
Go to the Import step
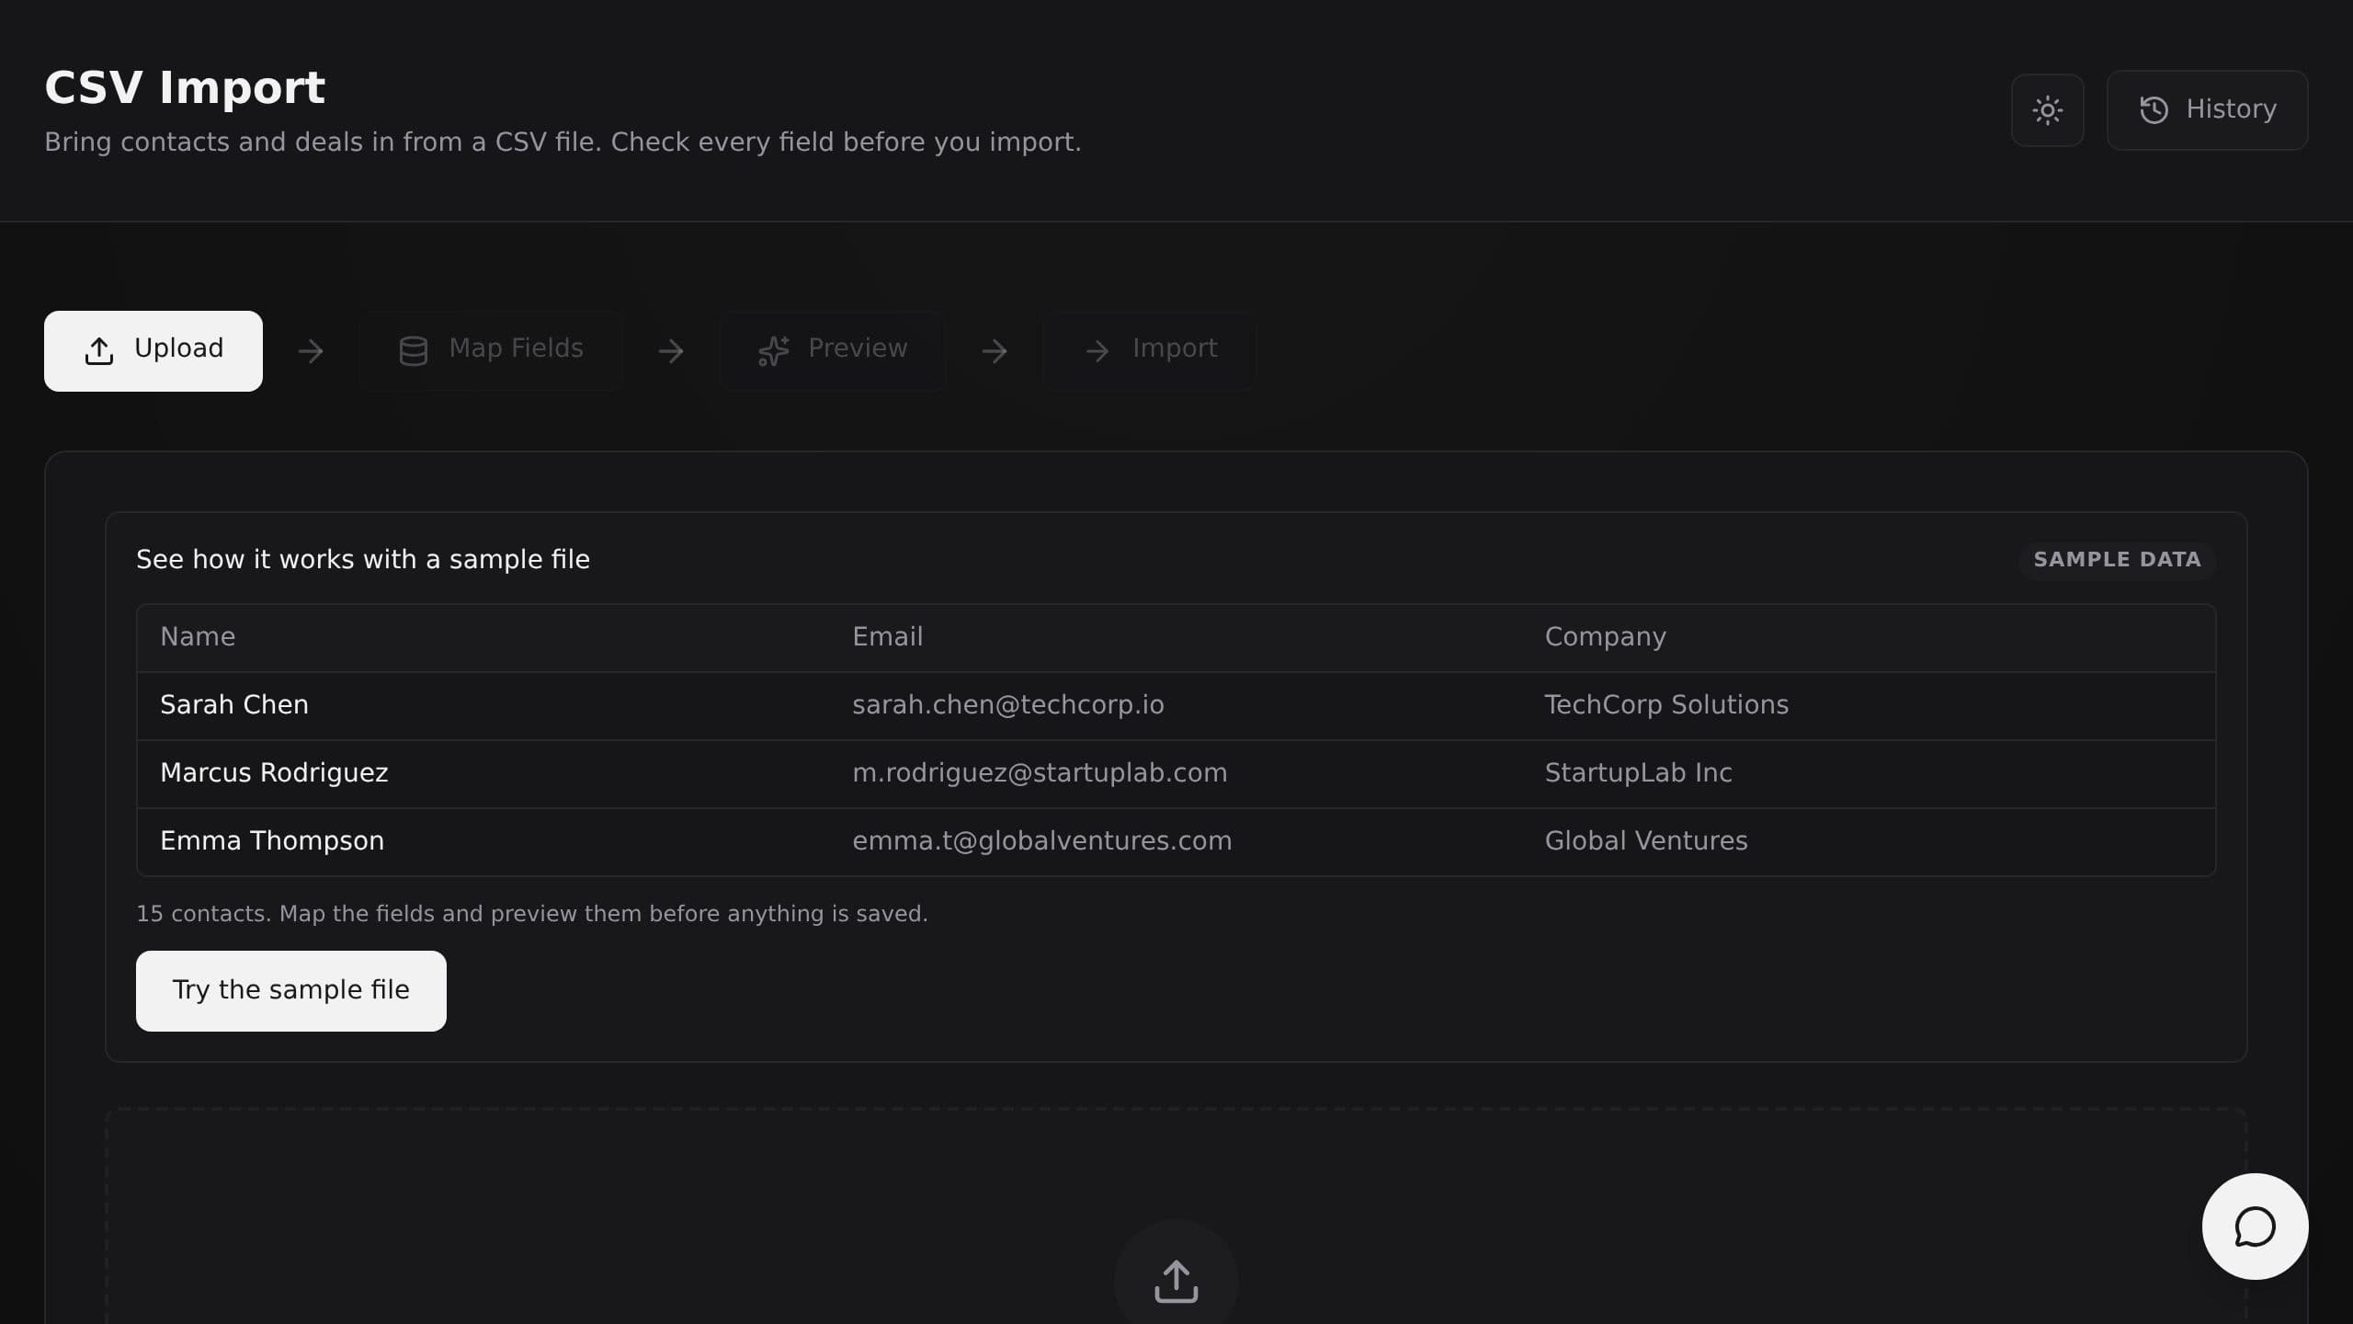[x=1149, y=350]
